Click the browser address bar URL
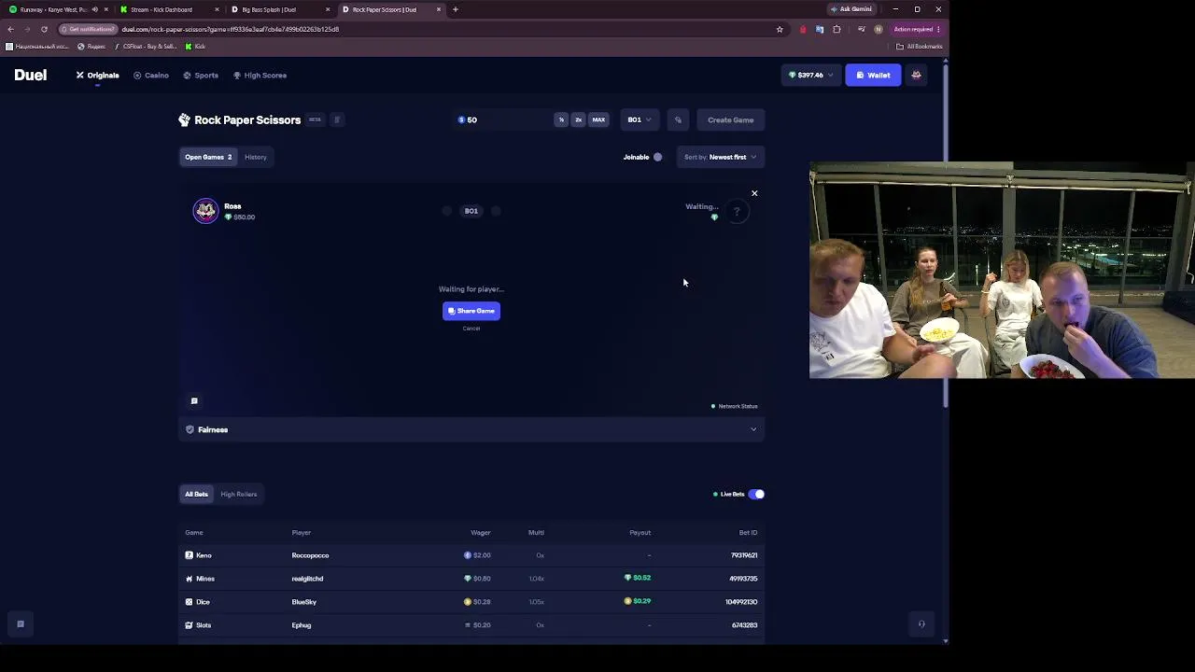Viewport: 1195px width, 672px height. click(x=230, y=29)
